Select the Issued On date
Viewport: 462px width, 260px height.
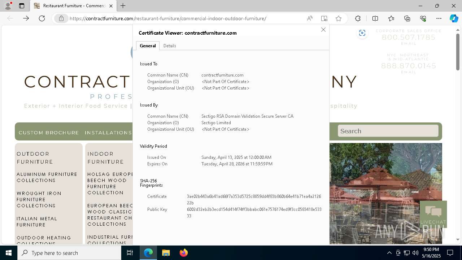(236, 157)
